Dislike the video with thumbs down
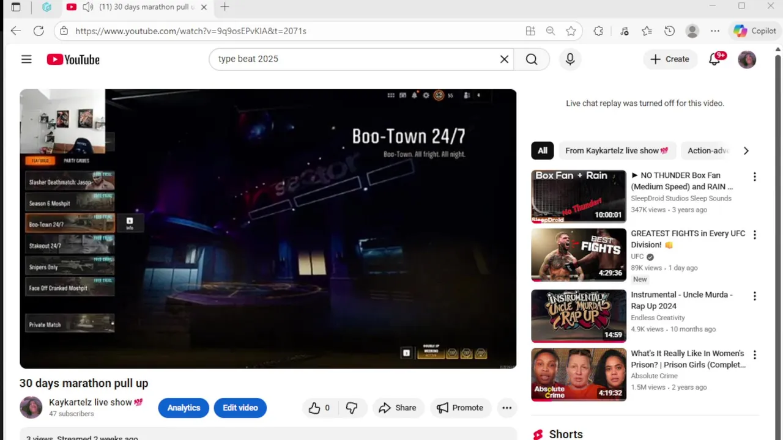Viewport: 783px width, 440px height. tap(352, 408)
